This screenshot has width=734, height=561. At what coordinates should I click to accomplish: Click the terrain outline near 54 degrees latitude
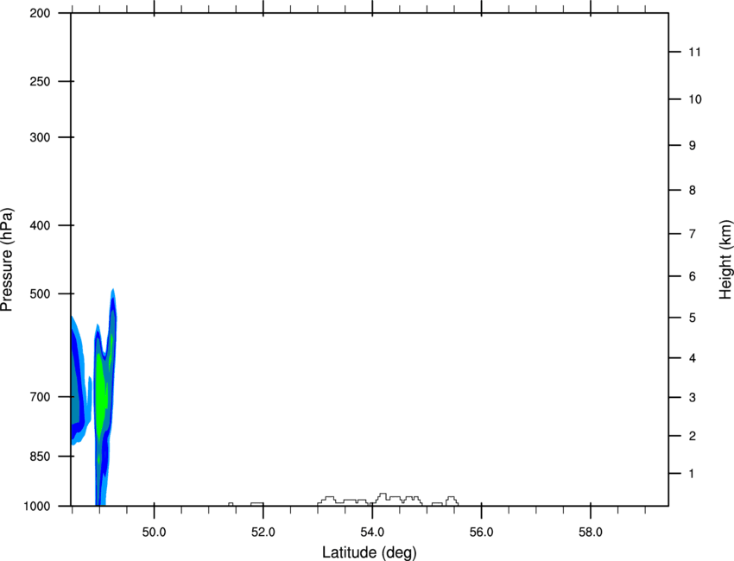click(388, 499)
